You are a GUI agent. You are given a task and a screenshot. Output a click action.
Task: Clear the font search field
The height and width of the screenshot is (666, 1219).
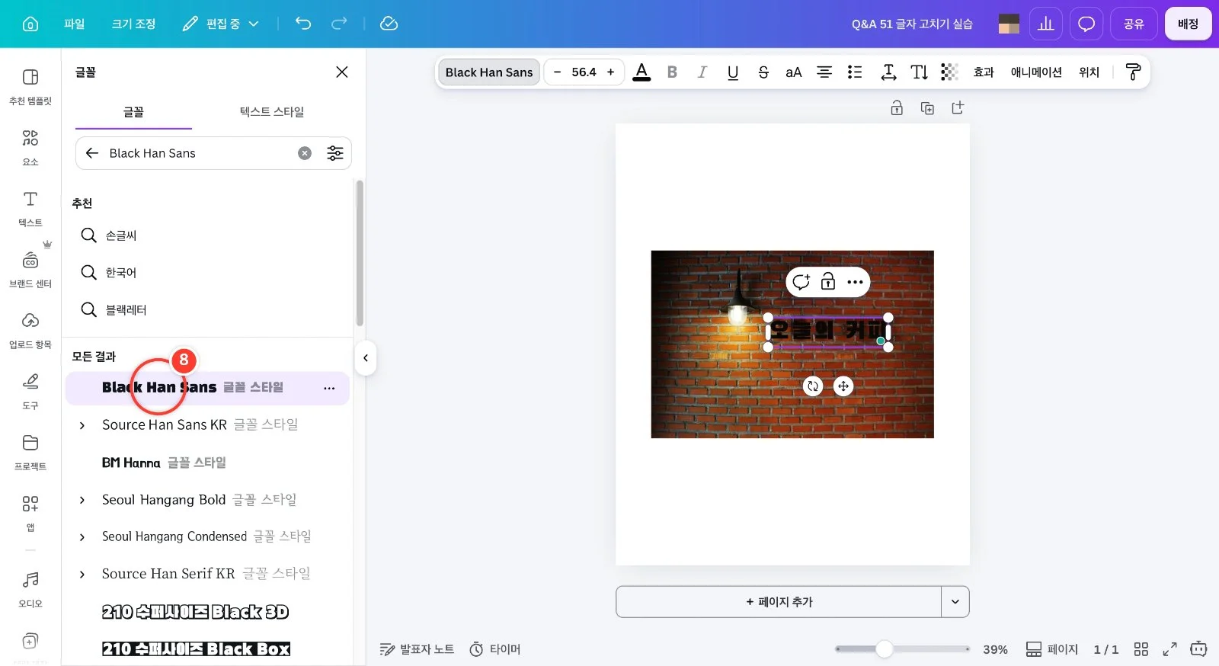pos(305,153)
